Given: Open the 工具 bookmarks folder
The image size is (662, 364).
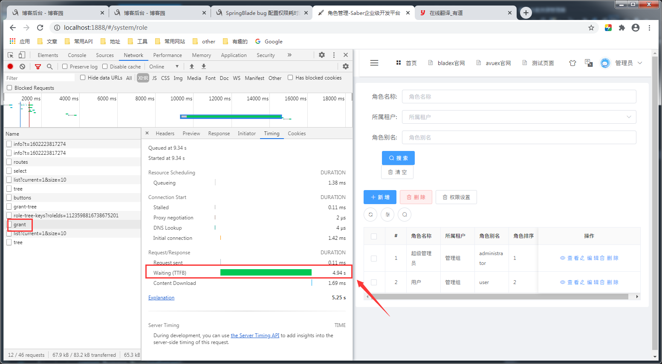Looking at the screenshot, I should [x=138, y=41].
